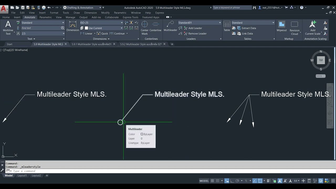Select the Multiline Text tool

[x=8, y=28]
